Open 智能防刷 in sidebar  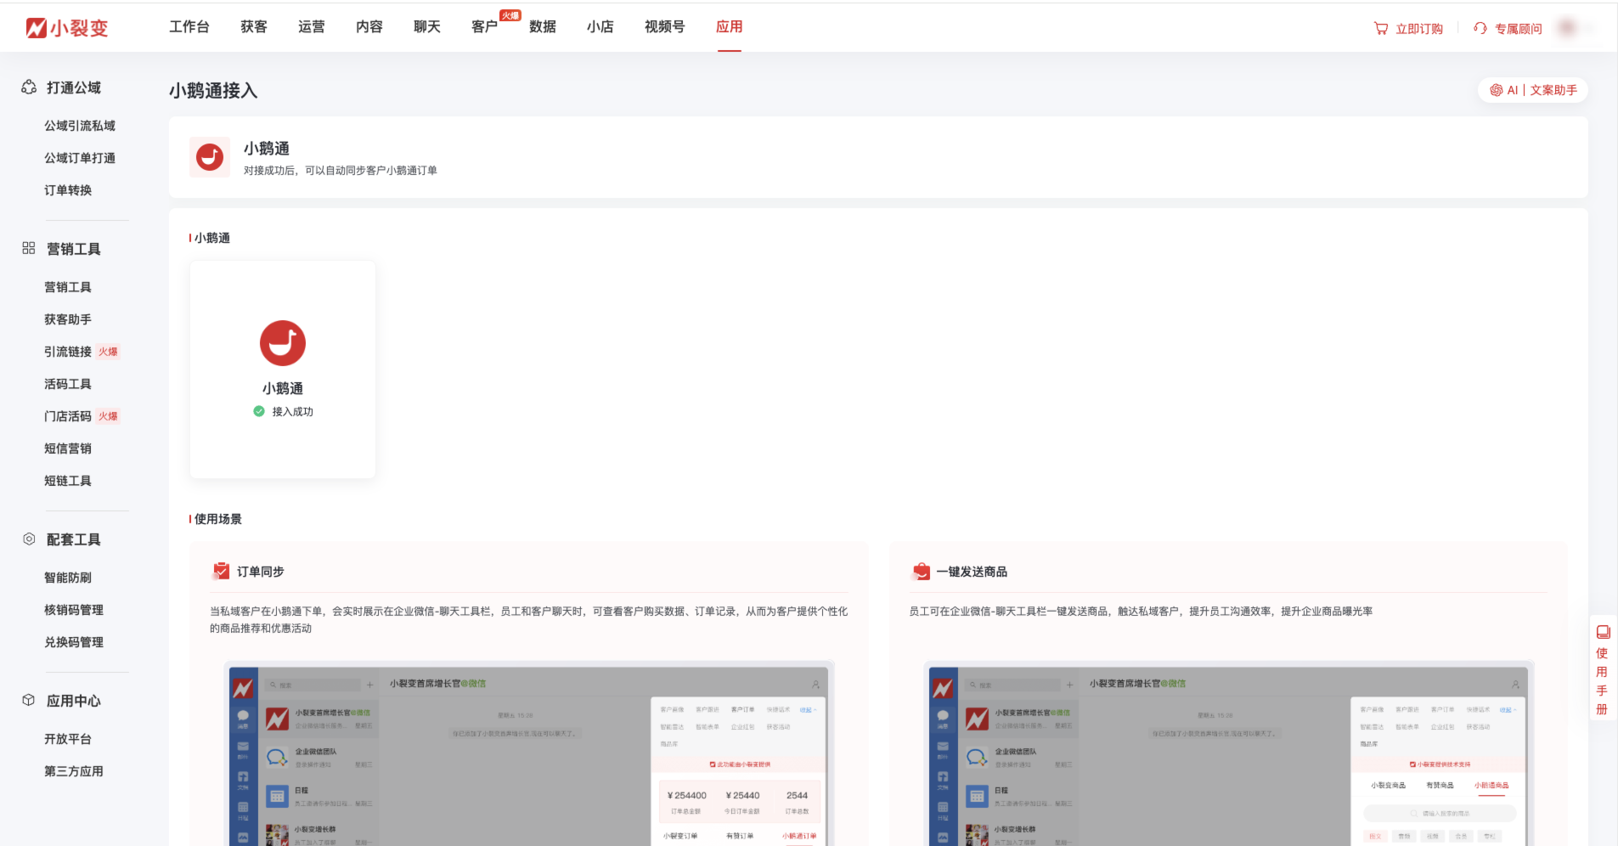(68, 578)
